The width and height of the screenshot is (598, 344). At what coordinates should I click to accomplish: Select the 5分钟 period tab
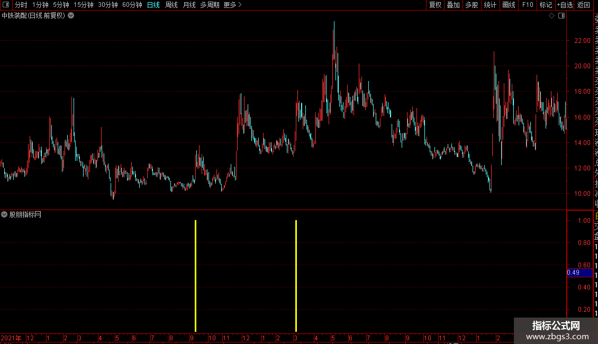pyautogui.click(x=61, y=5)
